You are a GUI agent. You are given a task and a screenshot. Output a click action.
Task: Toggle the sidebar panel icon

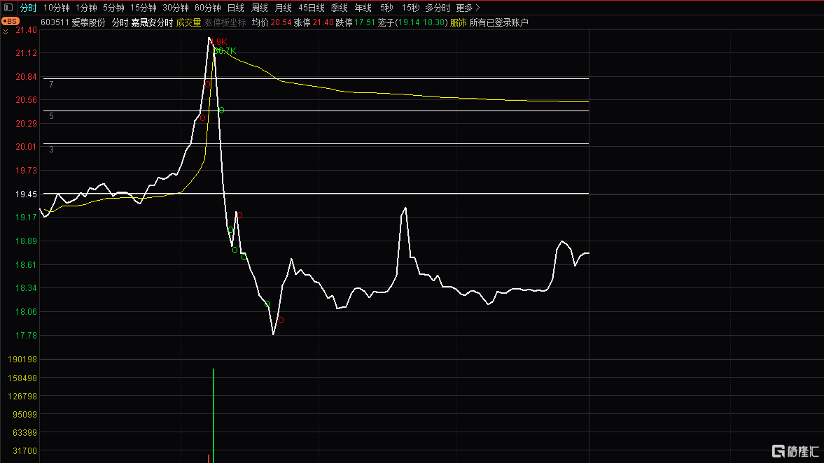(8, 8)
